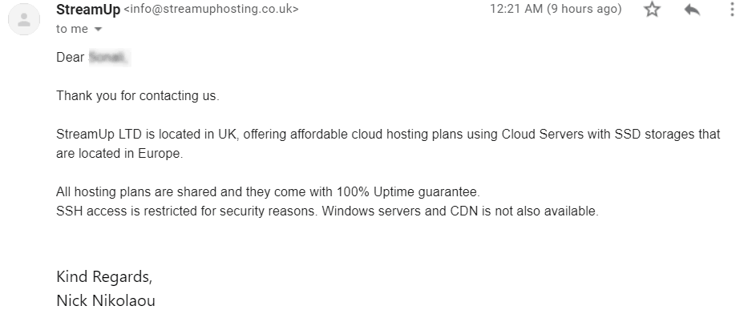Click the word 'Dear' in greeting
Screen dimensions: 748x326
(x=70, y=58)
